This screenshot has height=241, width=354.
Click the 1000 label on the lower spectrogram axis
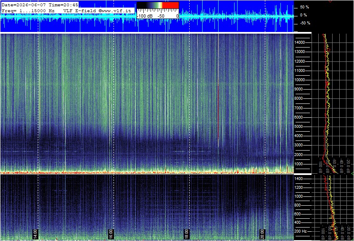click(x=299, y=196)
